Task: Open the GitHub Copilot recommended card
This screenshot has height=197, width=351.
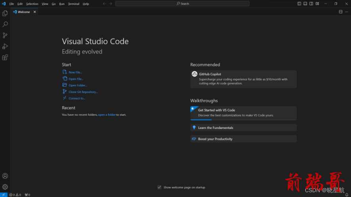Action: pos(244,79)
